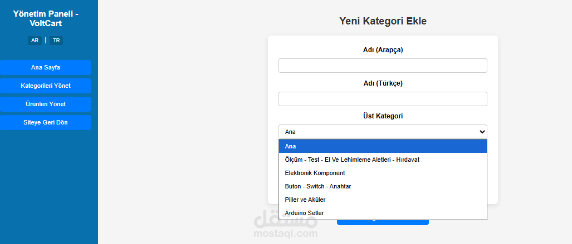
Task: Go to Ana Sayfa in sidebar
Action: [x=46, y=67]
